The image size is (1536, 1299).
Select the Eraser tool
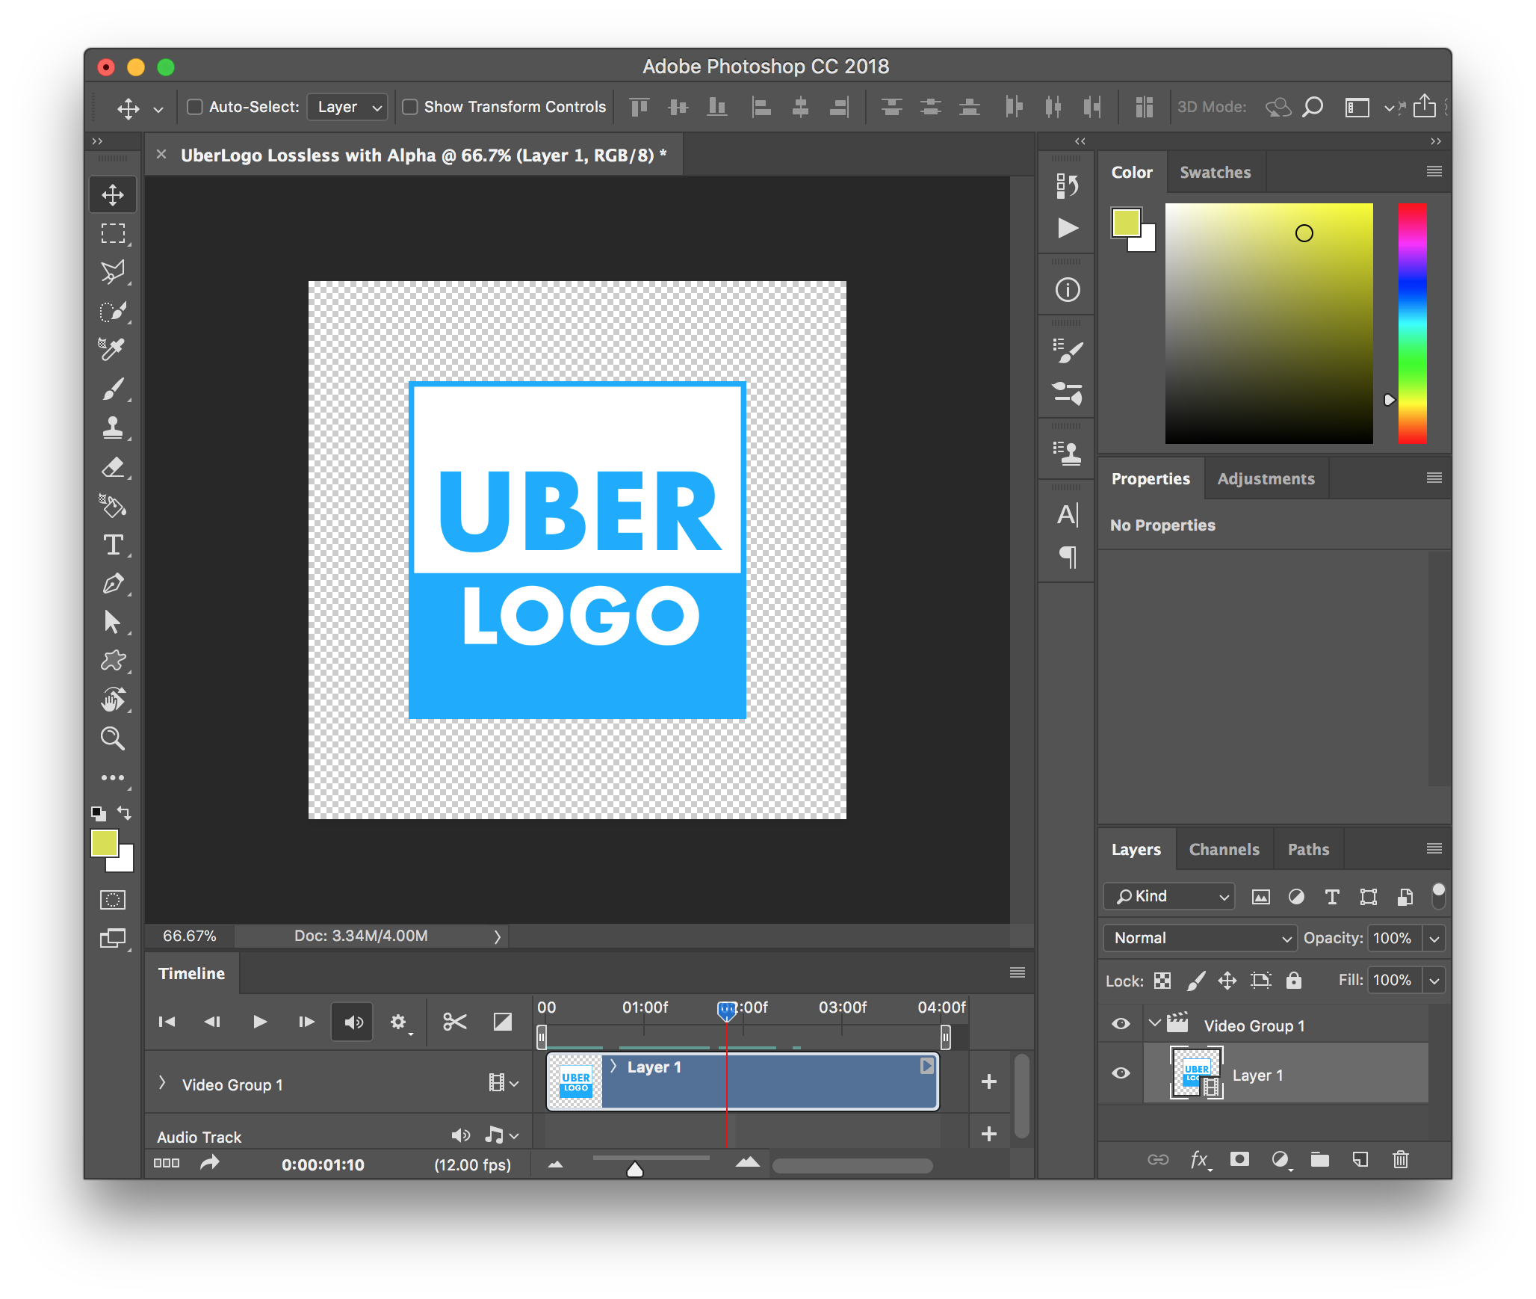coord(113,467)
